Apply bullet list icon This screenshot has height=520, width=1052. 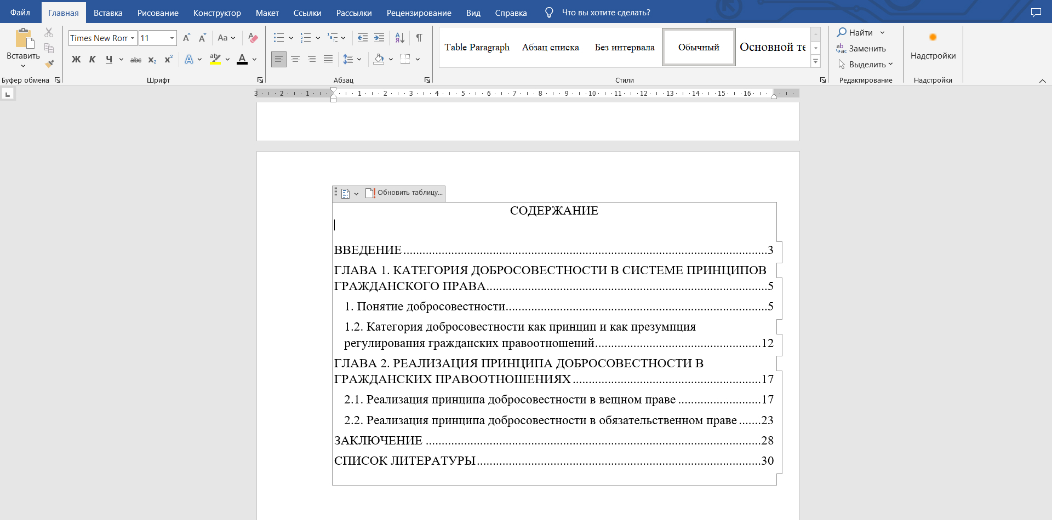click(279, 38)
